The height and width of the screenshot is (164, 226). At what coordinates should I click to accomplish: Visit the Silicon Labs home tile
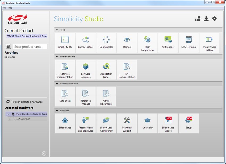[x=65, y=124]
